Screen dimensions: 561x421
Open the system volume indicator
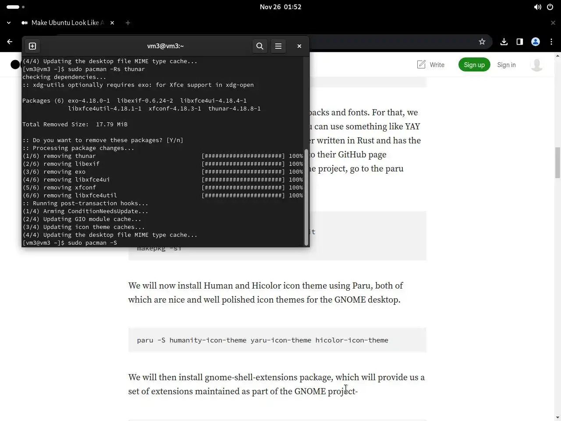pos(537,7)
